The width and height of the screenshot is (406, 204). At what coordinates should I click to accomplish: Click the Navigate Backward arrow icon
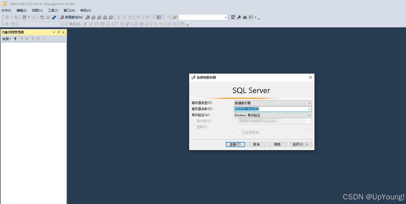coord(7,17)
